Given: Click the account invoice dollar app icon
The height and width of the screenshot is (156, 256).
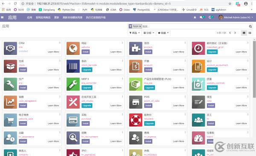Looking at the screenshot, I should point(136,66).
